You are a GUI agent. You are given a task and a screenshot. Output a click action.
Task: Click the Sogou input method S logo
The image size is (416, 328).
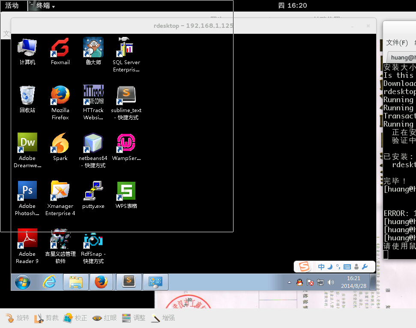(304, 266)
